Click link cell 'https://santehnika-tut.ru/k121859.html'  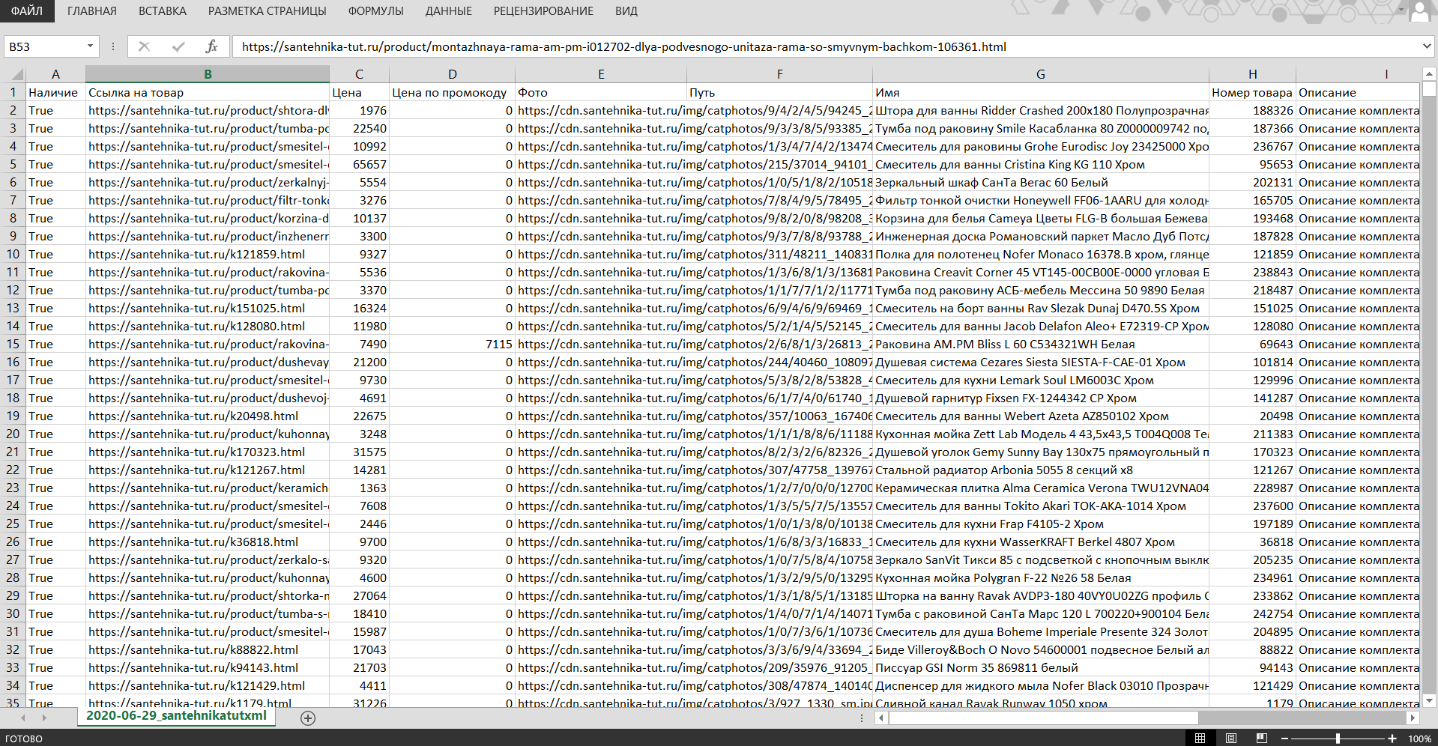click(x=208, y=254)
